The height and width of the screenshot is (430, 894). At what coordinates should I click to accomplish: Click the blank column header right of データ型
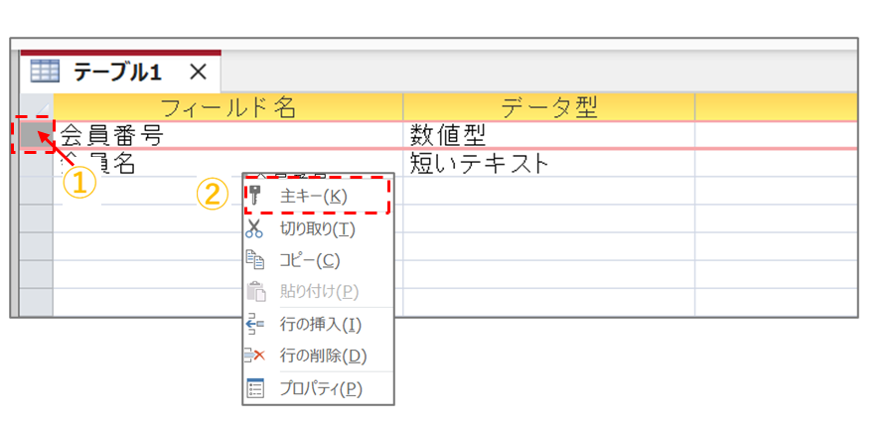point(775,107)
